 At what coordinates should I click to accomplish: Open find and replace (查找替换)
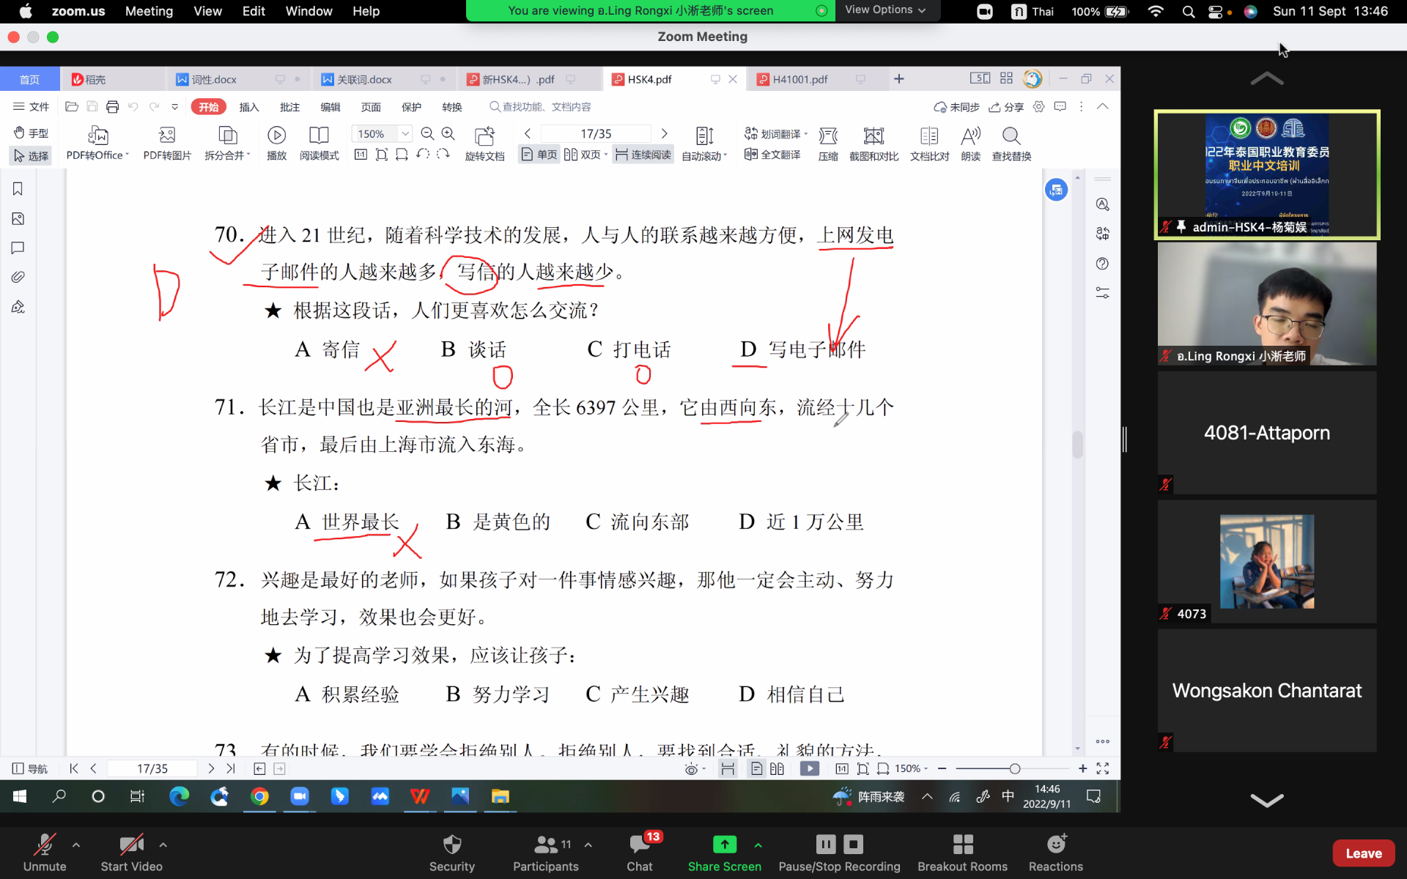tap(1011, 143)
